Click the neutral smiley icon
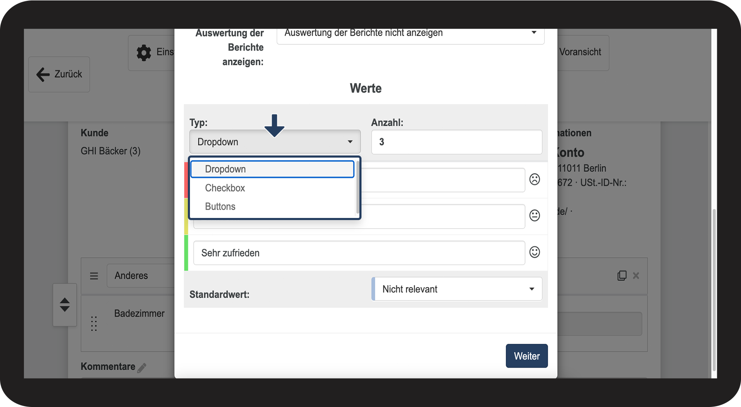 pos(534,215)
